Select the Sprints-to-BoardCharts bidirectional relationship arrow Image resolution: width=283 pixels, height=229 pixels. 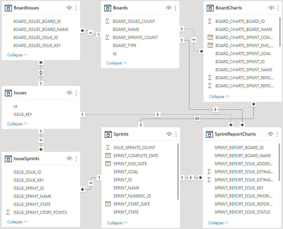197,119
